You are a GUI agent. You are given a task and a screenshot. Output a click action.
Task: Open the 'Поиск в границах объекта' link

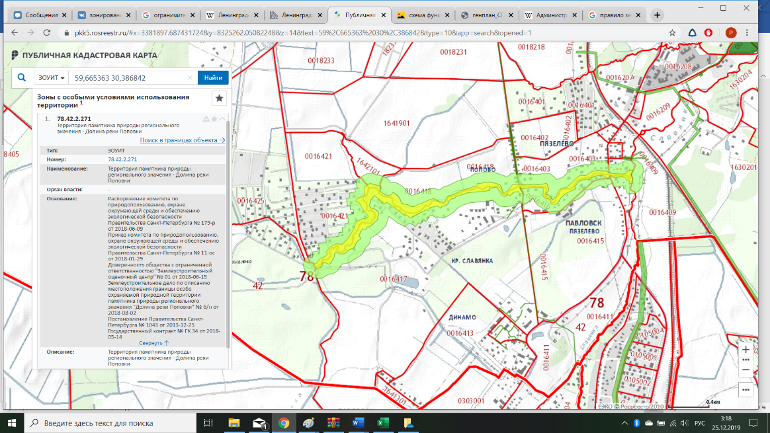(182, 140)
